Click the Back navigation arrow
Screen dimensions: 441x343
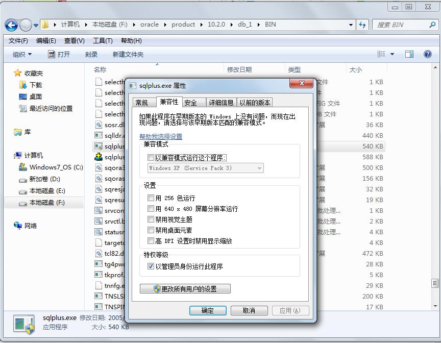point(11,26)
